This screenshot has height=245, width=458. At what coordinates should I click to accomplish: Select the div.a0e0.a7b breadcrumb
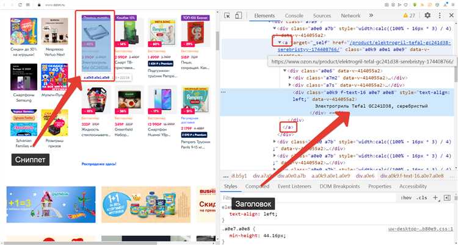click(291, 176)
